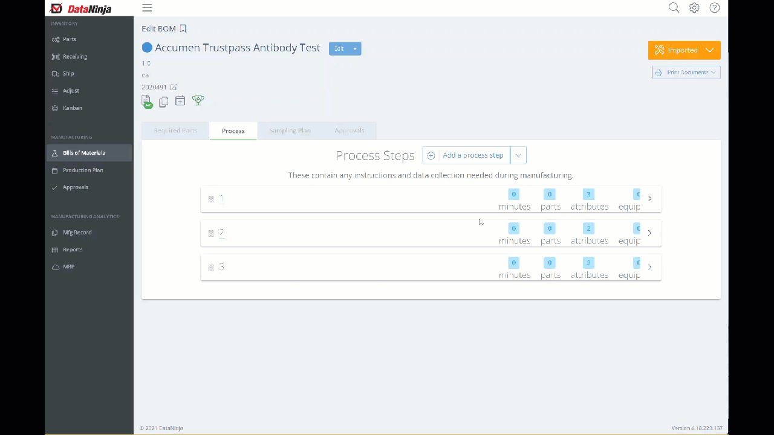Click the document icon with green badge

click(147, 101)
